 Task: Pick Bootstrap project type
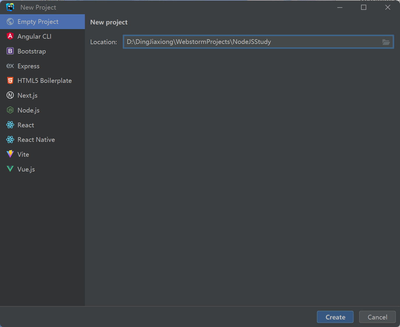[32, 51]
